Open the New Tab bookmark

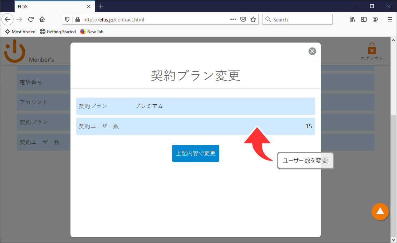click(x=92, y=31)
